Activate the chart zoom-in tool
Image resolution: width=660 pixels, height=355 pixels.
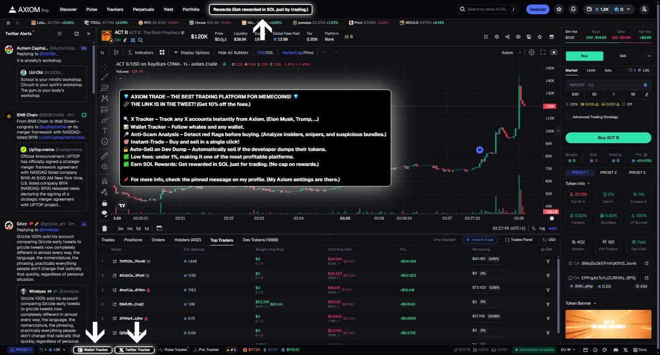pyautogui.click(x=105, y=167)
